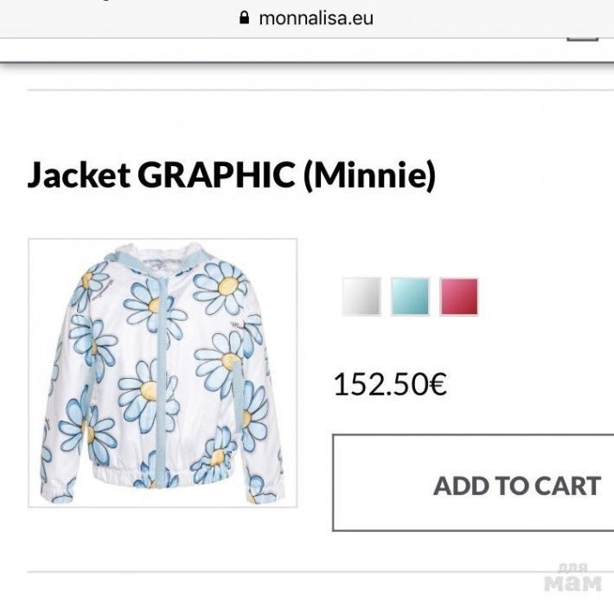
Task: Choose the teal blue color swatch
Action: [410, 297]
